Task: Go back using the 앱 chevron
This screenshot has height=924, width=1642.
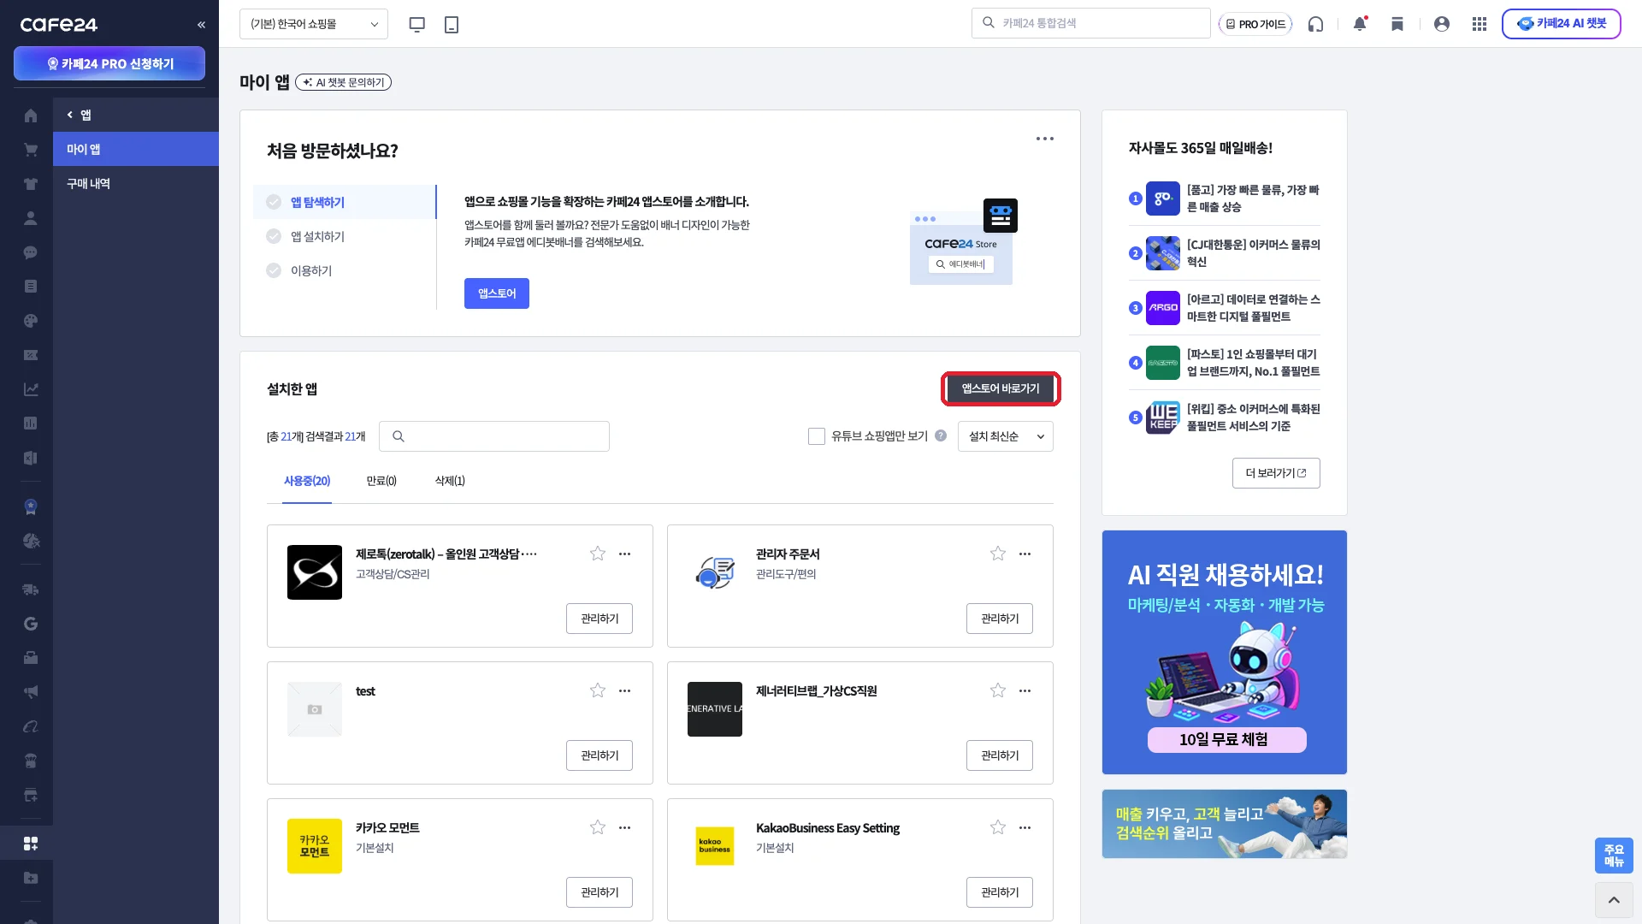Action: (x=70, y=115)
